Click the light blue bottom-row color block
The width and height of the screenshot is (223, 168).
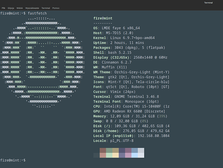[134, 155]
